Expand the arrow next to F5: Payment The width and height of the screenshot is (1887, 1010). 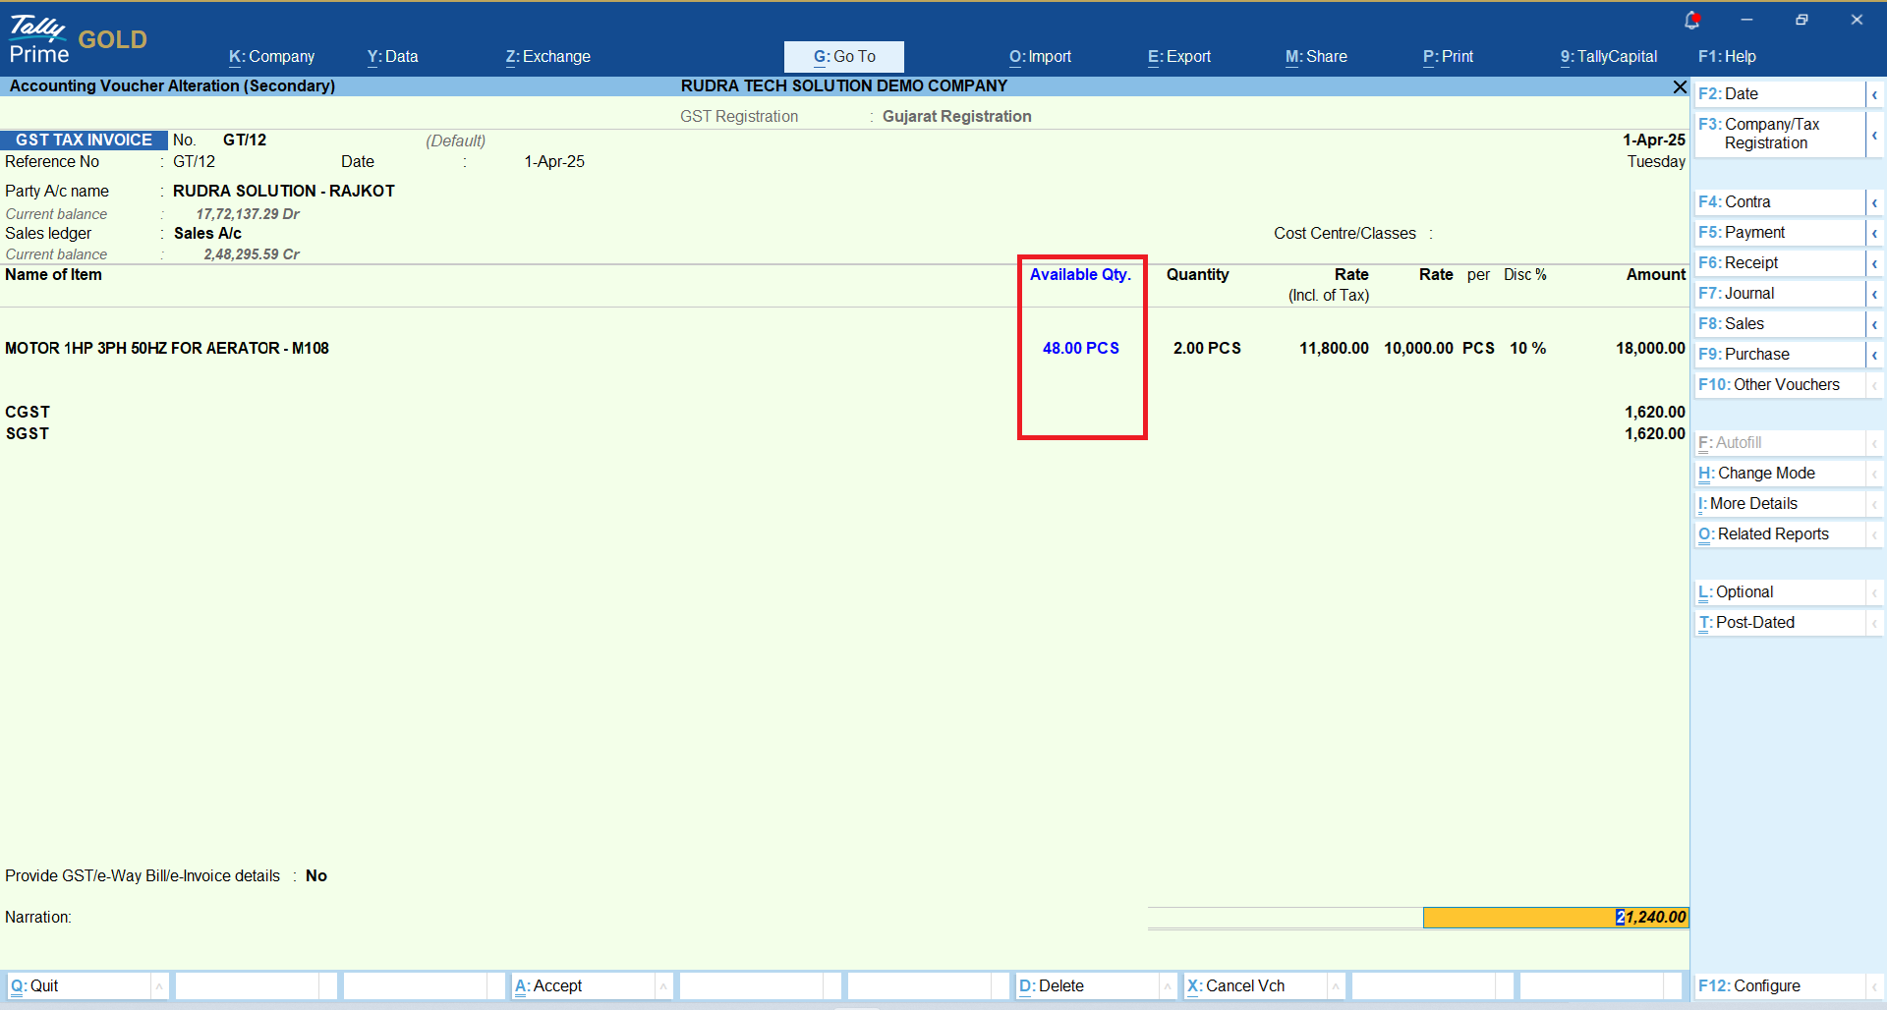pos(1874,233)
